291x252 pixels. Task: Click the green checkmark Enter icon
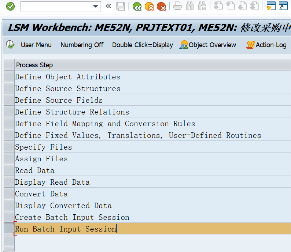[x=10, y=7]
